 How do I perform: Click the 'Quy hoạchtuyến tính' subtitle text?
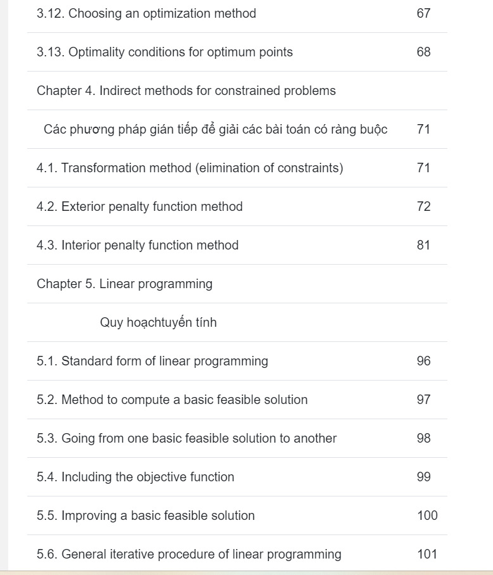tap(158, 322)
